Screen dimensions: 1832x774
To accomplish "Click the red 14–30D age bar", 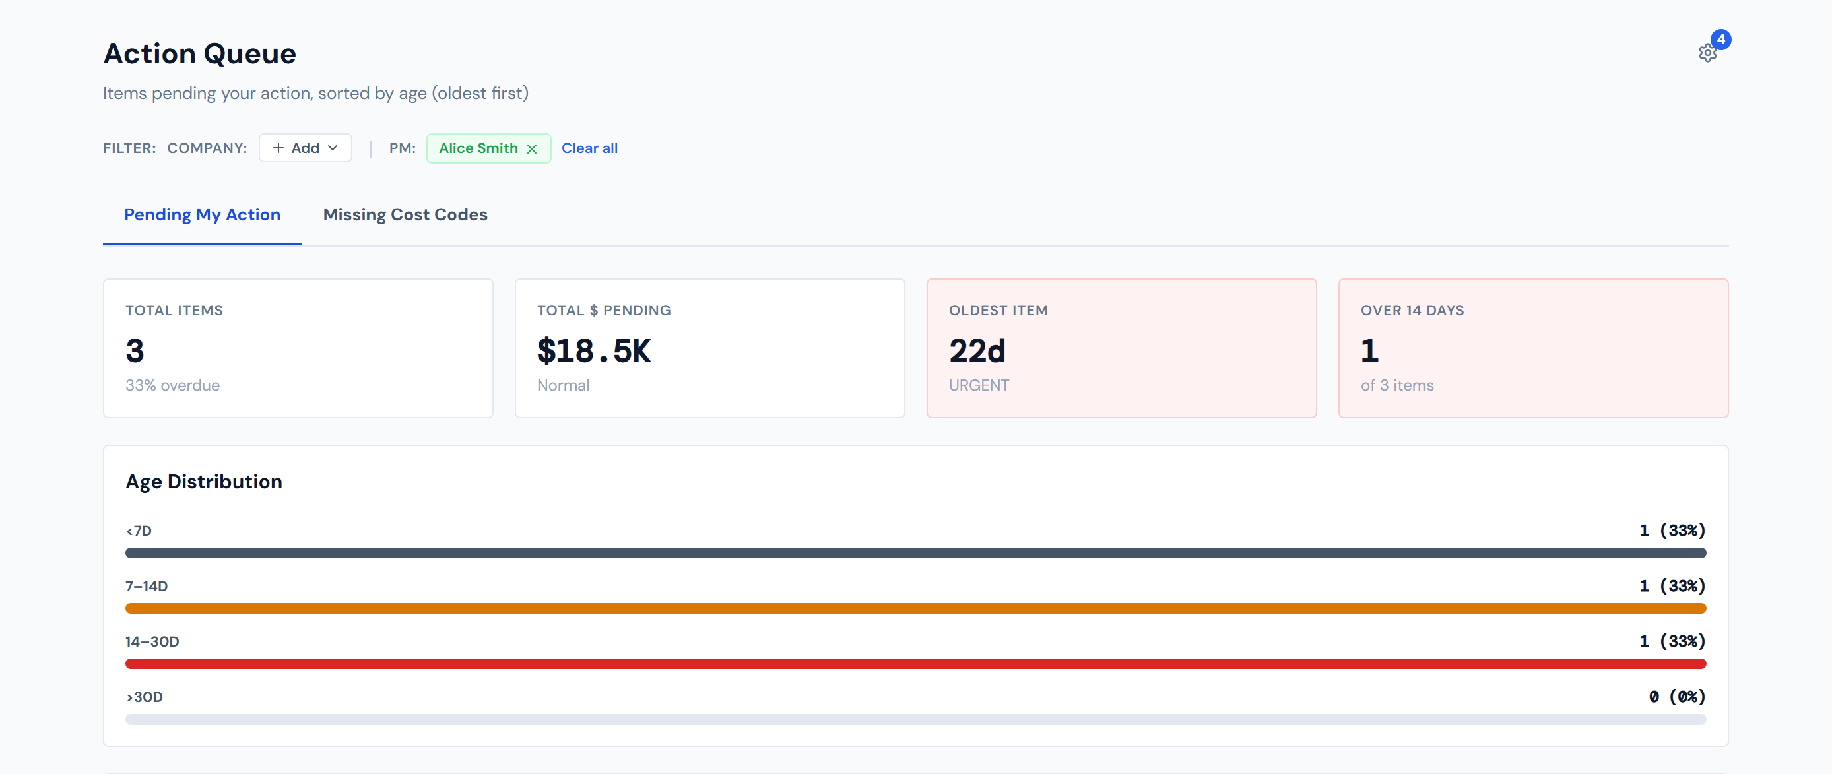I will click(x=915, y=664).
